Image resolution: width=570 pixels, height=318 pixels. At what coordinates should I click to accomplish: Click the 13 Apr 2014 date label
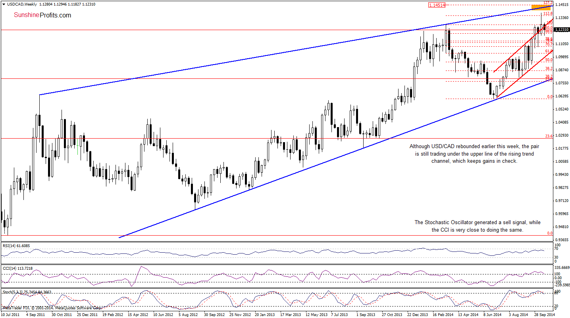click(x=468, y=314)
